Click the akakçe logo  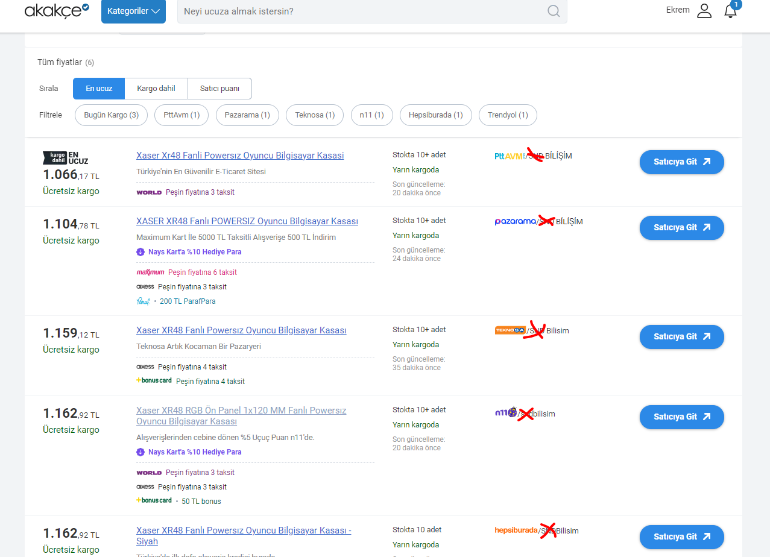click(x=57, y=10)
